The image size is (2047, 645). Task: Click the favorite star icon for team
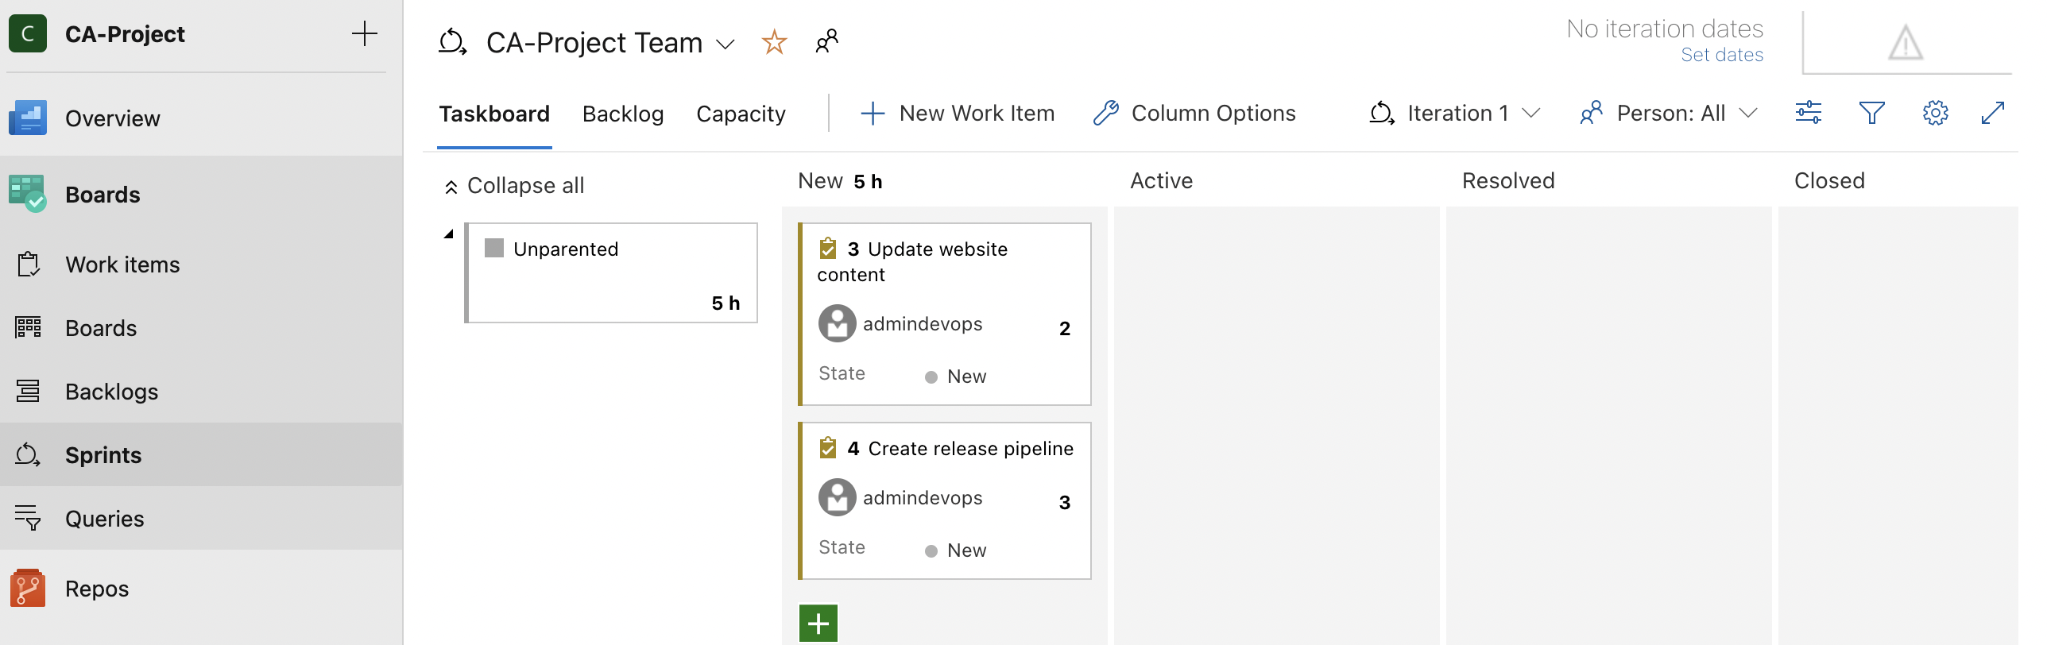(773, 42)
